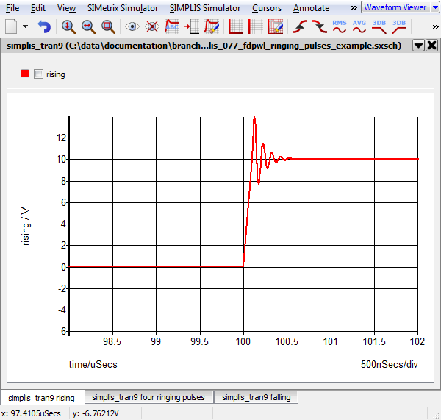Open the Cursors menu
The width and height of the screenshot is (441, 420).
pyautogui.click(x=265, y=8)
